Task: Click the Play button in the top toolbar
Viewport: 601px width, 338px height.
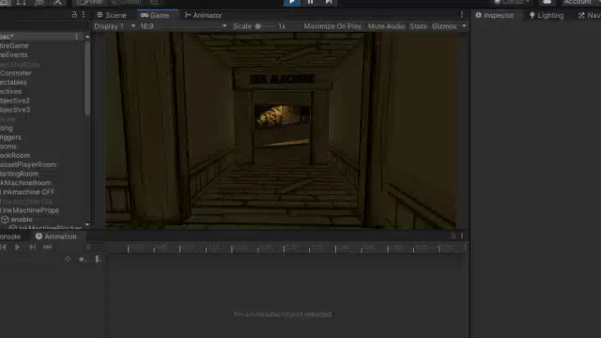Action: tap(292, 2)
